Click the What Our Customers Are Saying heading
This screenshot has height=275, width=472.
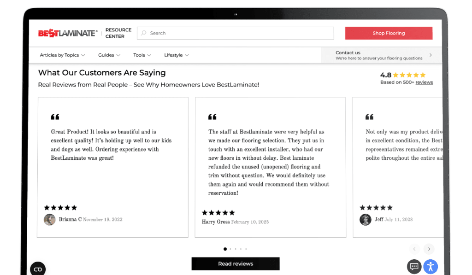[102, 72]
